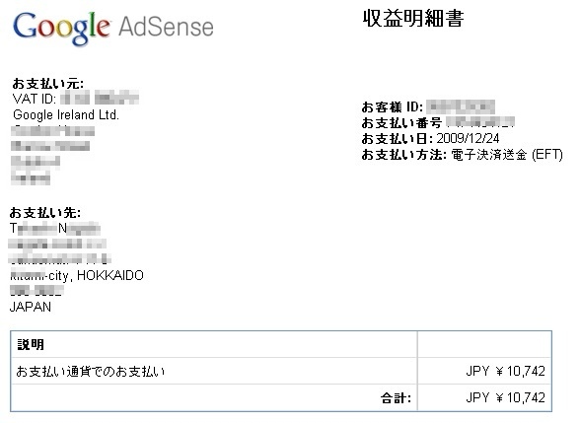Viewport: 580px width, 423px height.
Task: Click the 合計 total label
Action: pyautogui.click(x=396, y=398)
